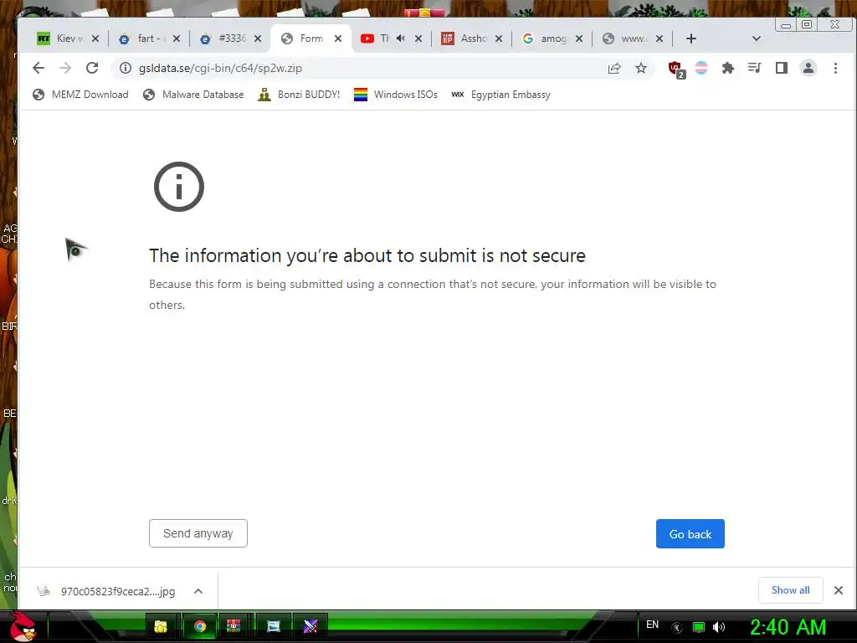
Task: Share this page icon
Action: 614,68
